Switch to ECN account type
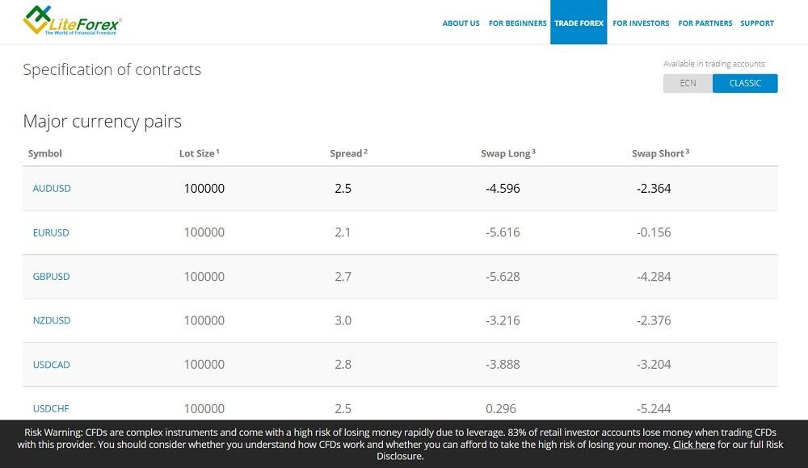 pos(688,83)
